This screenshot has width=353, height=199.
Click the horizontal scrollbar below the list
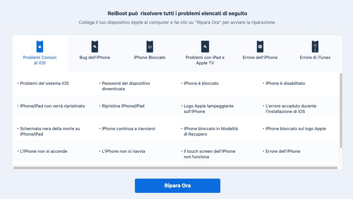[176, 168]
